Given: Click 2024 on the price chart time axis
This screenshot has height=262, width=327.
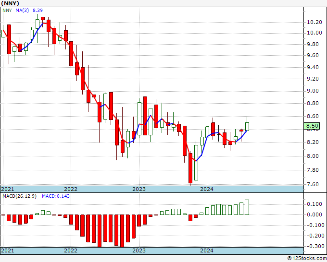Looking at the screenshot, I should 207,189.
